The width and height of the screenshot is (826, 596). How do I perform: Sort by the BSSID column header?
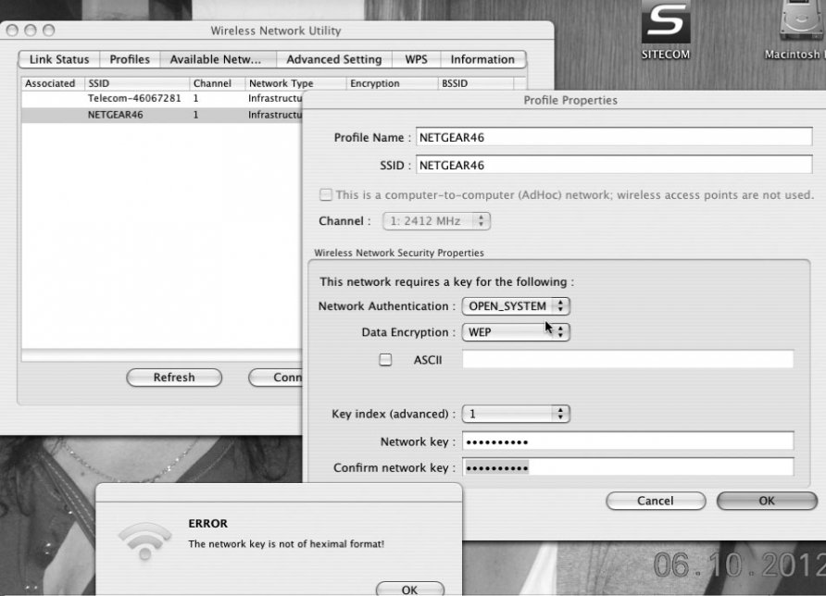pyautogui.click(x=476, y=83)
